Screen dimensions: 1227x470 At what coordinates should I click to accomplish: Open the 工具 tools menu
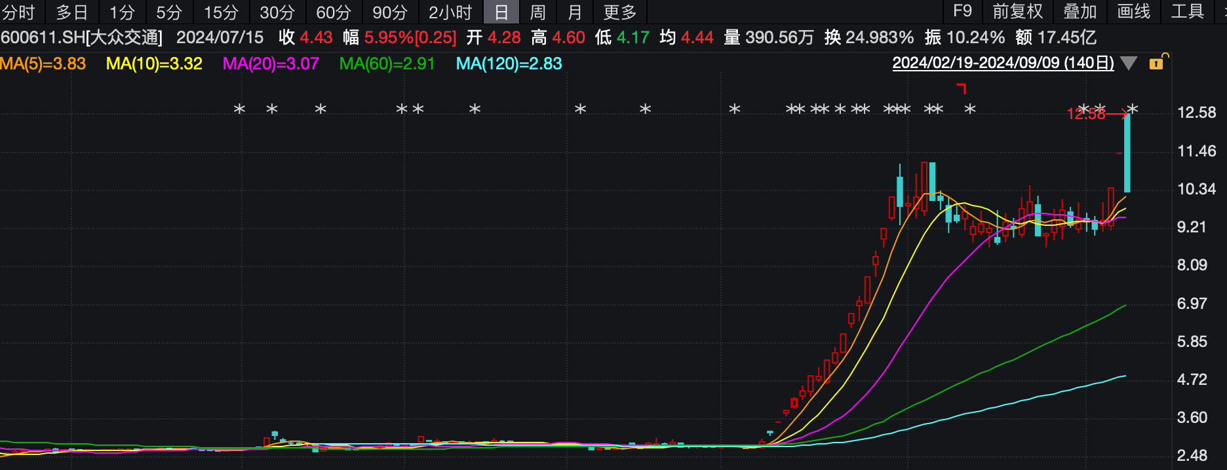[x=1187, y=11]
